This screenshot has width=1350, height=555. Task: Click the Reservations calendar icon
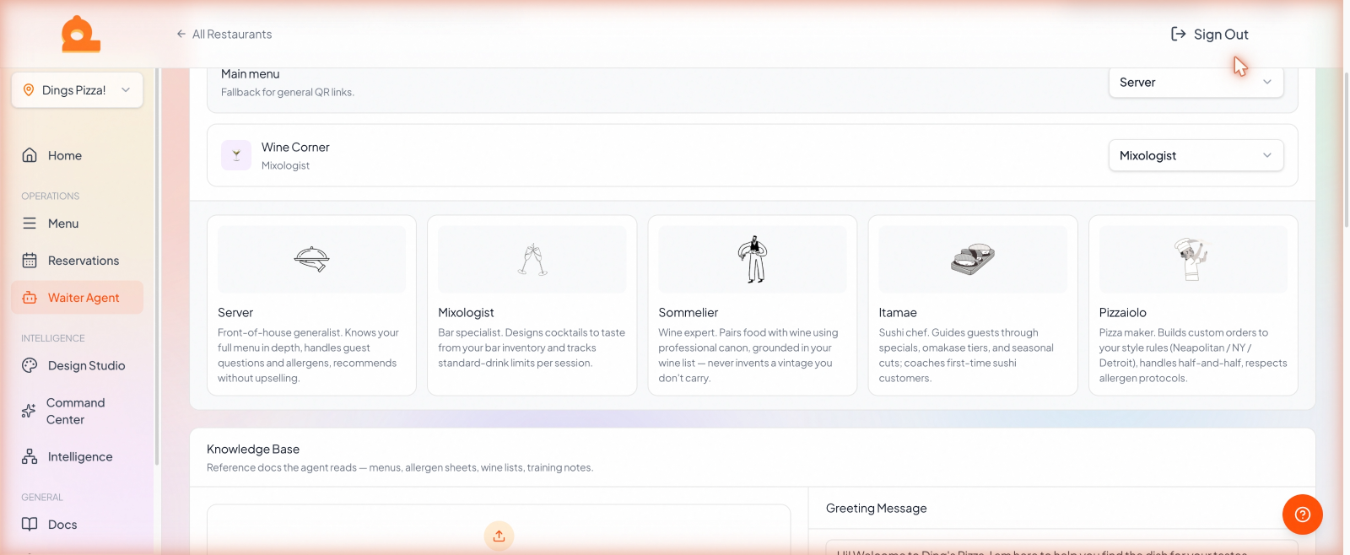(x=30, y=261)
